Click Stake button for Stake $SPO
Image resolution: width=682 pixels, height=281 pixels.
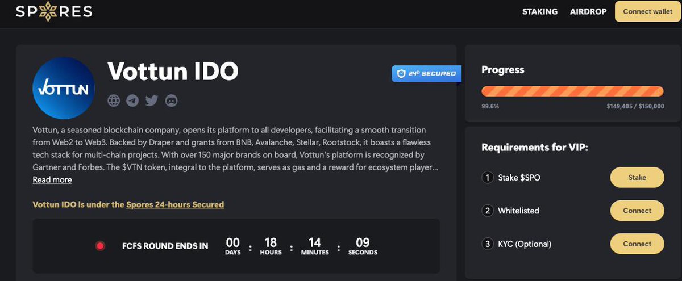(x=637, y=177)
